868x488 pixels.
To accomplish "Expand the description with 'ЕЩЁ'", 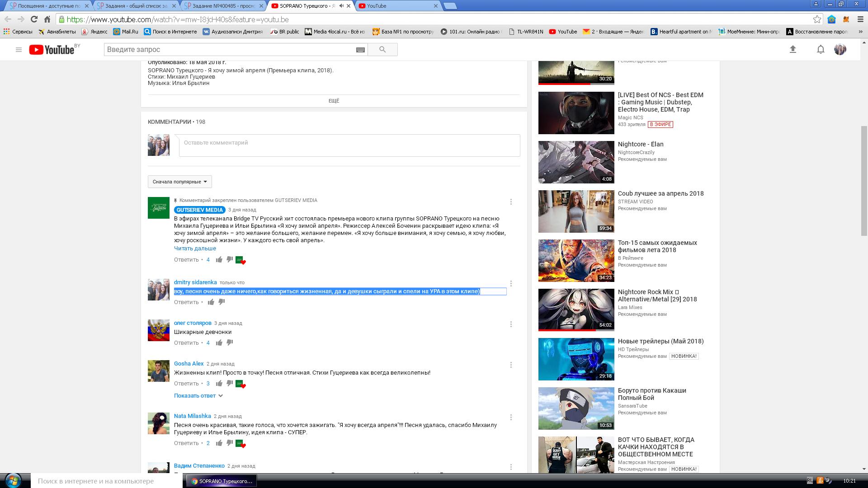I will (x=334, y=101).
